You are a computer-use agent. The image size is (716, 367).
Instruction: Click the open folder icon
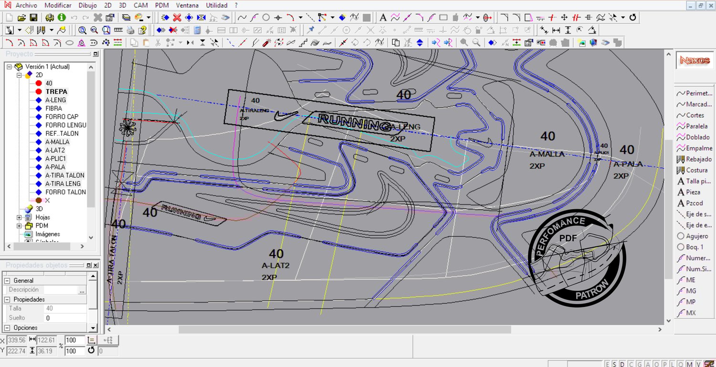pyautogui.click(x=21, y=18)
